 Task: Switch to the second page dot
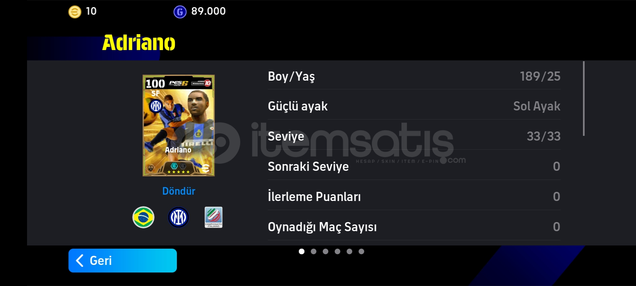[x=314, y=251]
